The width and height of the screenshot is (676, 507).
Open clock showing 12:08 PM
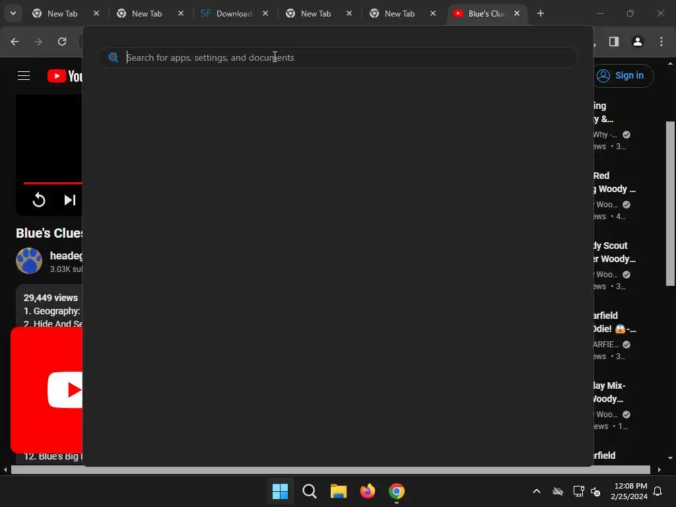[629, 491]
